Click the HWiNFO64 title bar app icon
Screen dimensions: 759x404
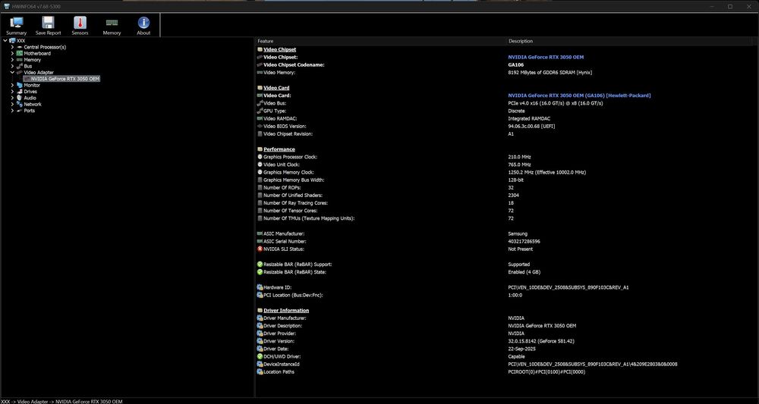(6, 6)
